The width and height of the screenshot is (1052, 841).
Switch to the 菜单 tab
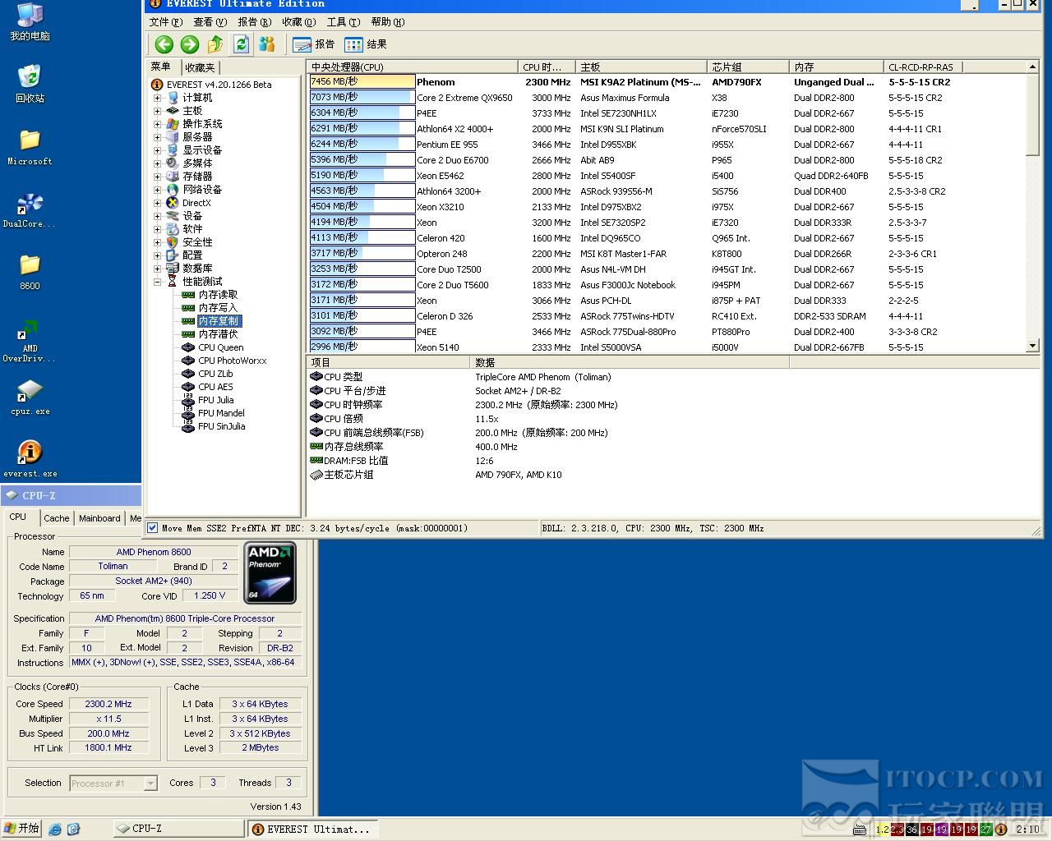coord(161,67)
